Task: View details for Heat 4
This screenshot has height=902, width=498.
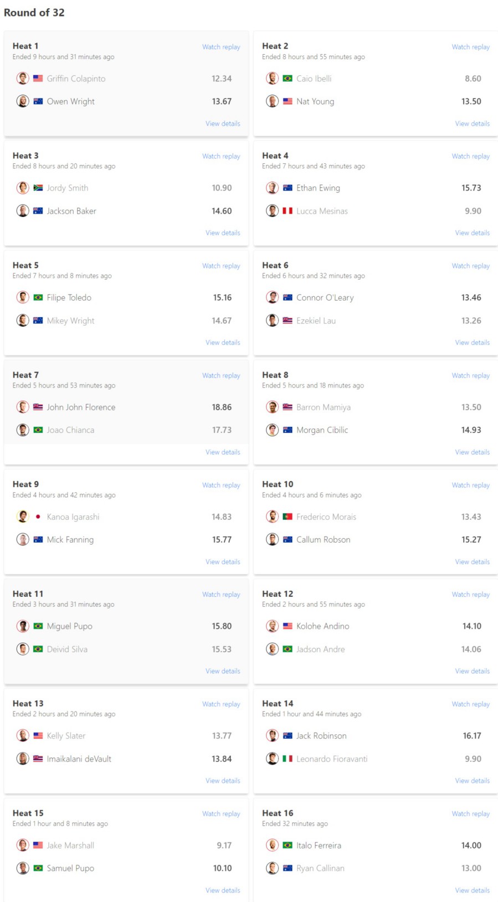Action: click(472, 233)
